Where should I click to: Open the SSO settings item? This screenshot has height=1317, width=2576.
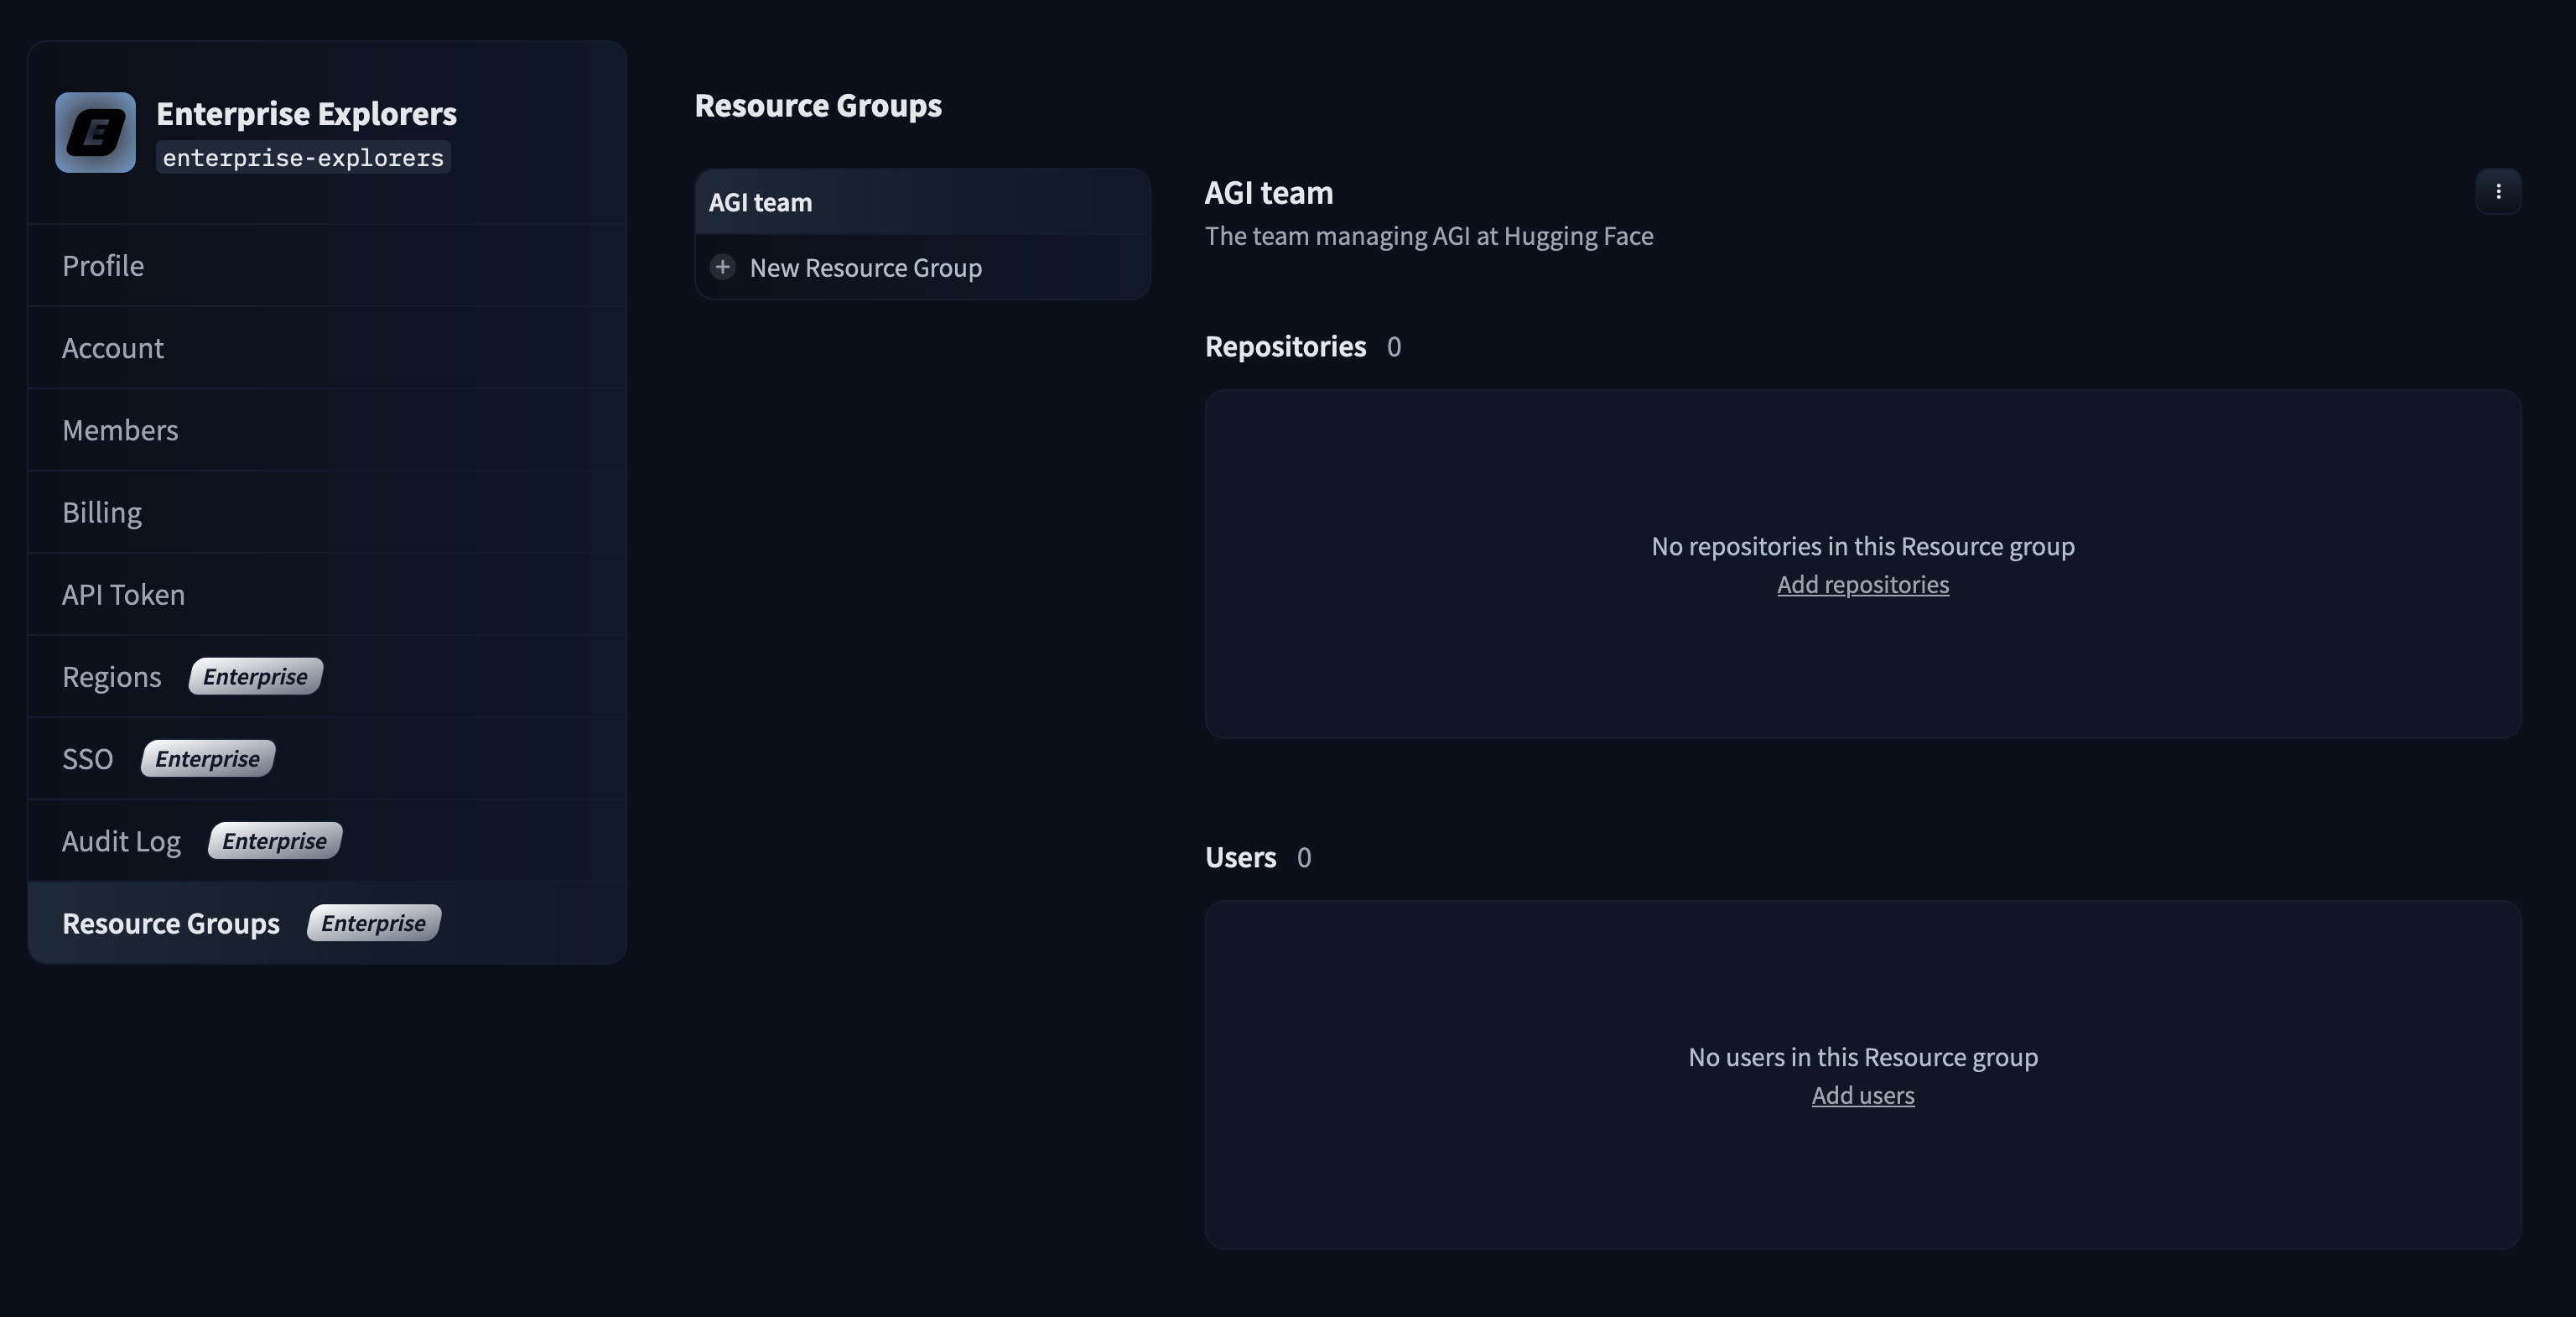pyautogui.click(x=87, y=759)
